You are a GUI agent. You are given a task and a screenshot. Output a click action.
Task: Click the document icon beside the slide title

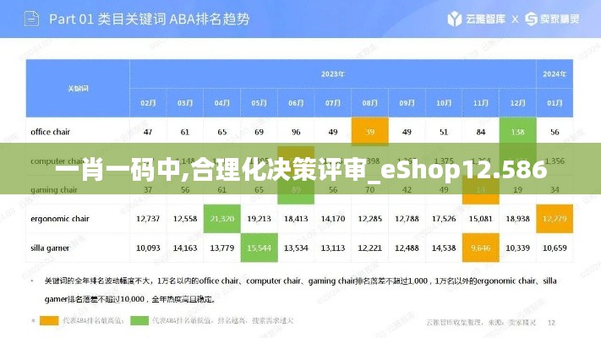(31, 19)
